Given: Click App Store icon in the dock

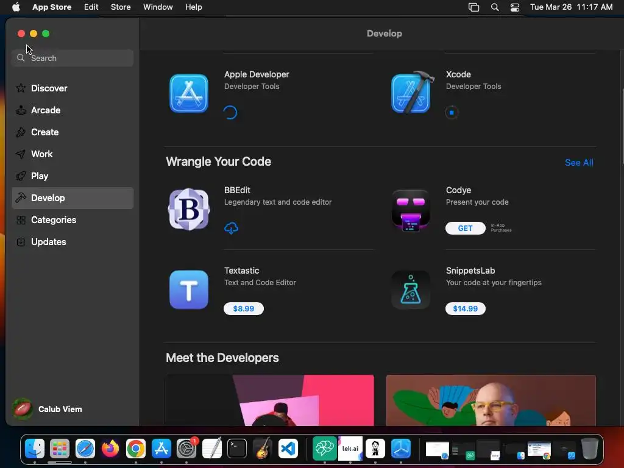Looking at the screenshot, I should pyautogui.click(x=161, y=448).
